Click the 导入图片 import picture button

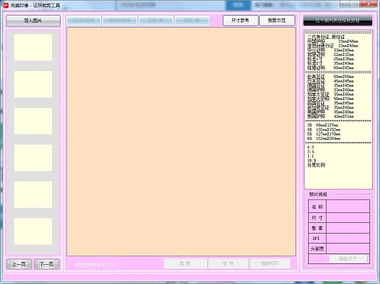click(x=33, y=21)
